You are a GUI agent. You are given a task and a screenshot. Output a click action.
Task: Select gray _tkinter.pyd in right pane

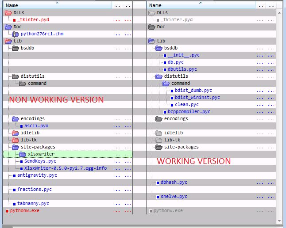[x=177, y=20]
